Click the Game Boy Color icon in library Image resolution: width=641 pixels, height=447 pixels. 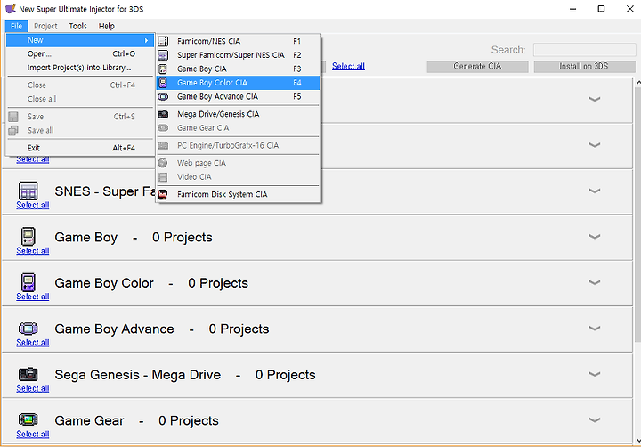point(28,282)
